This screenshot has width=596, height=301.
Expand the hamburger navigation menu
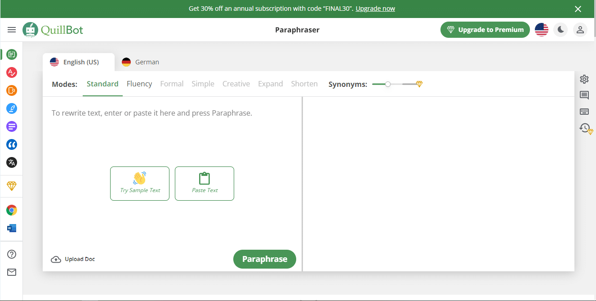point(12,30)
